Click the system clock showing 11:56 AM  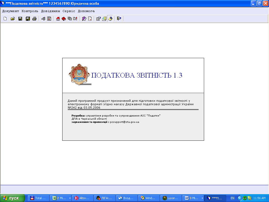259,198
